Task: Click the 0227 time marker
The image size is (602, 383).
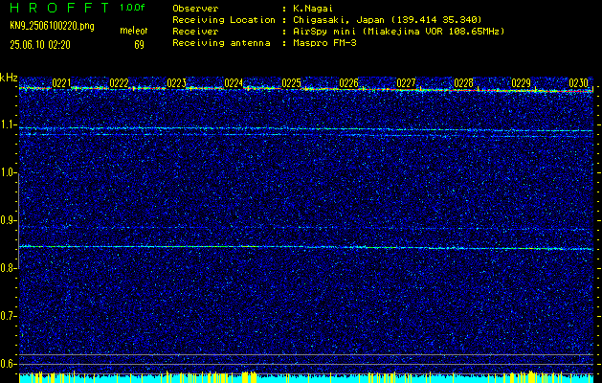Action: click(x=406, y=83)
